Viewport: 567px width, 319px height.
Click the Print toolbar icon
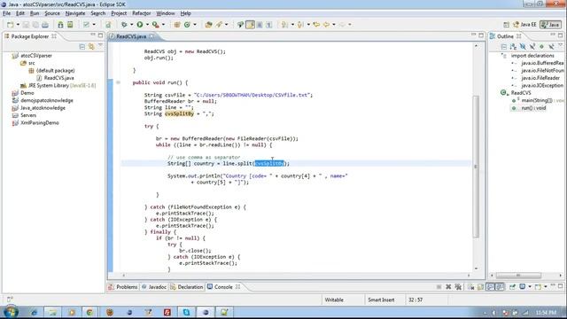pos(45,25)
